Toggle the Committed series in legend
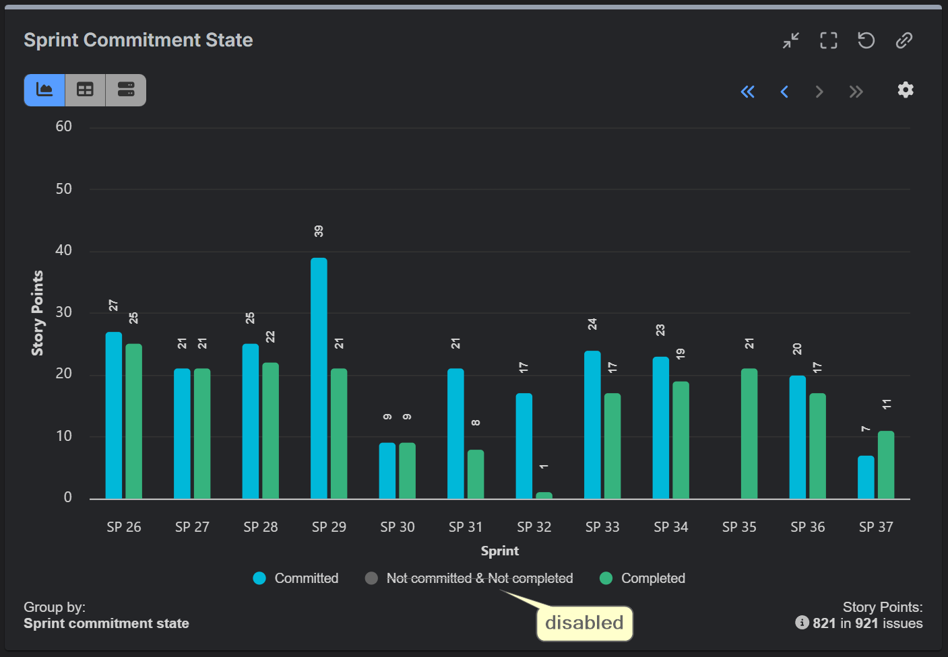The height and width of the screenshot is (657, 948). [306, 578]
